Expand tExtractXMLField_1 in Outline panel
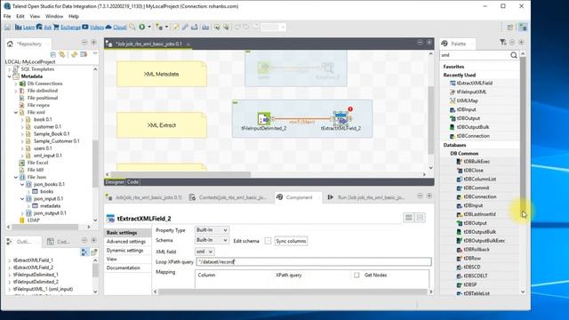This screenshot has height=320, width=569. [x=10, y=260]
